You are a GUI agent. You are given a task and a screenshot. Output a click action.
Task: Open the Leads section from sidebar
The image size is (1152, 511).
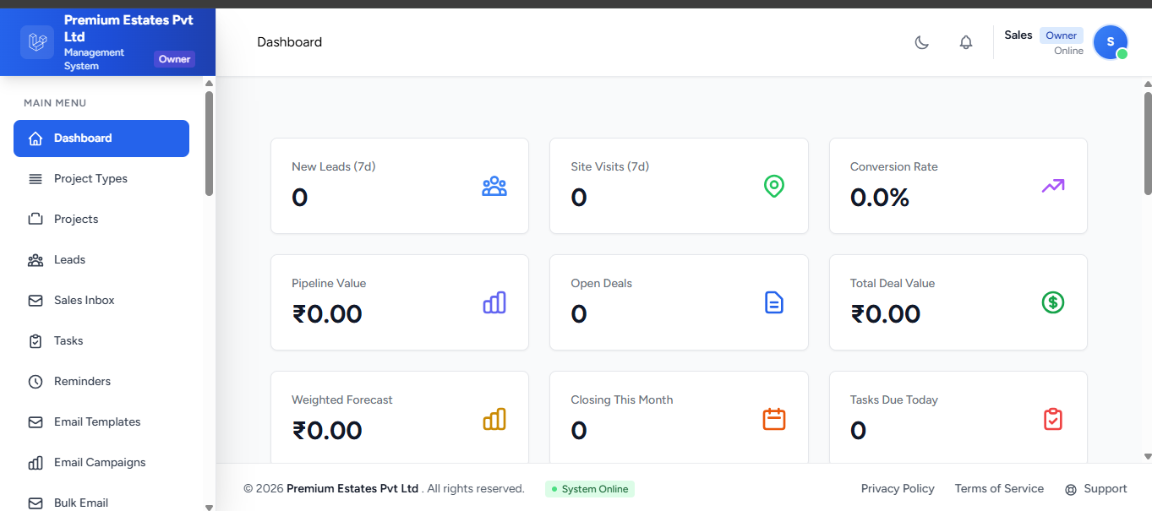(70, 259)
